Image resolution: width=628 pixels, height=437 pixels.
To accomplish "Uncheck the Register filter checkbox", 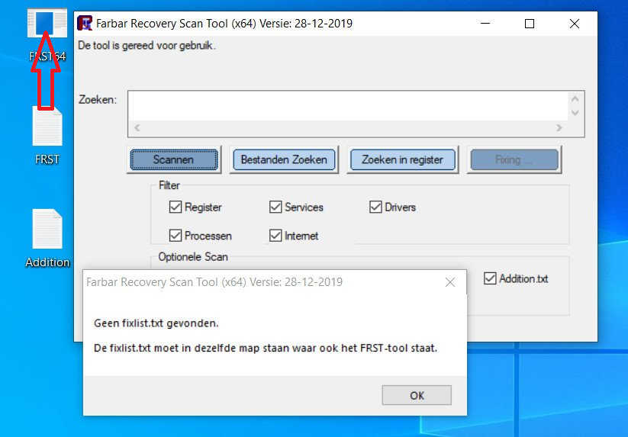I will 176,207.
